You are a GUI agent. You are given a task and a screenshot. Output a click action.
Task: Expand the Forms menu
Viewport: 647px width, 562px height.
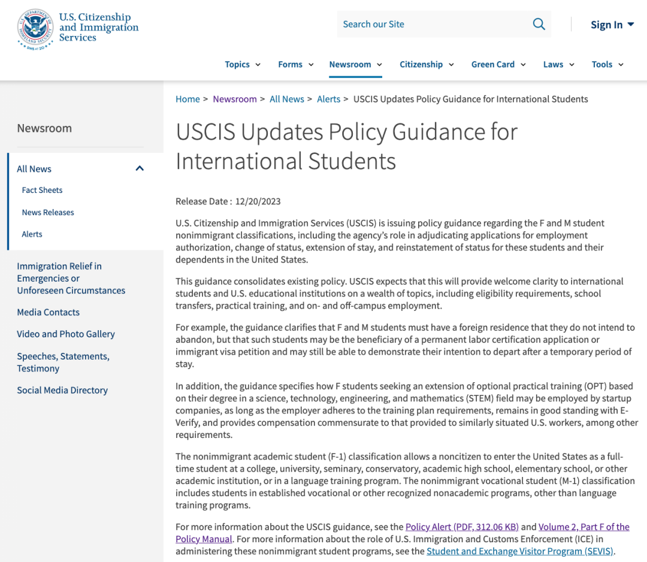tap(296, 64)
